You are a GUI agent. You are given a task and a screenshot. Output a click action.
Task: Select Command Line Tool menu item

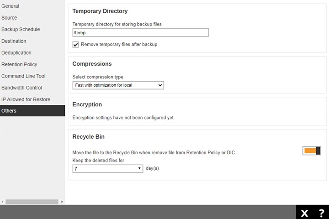pyautogui.click(x=23, y=76)
